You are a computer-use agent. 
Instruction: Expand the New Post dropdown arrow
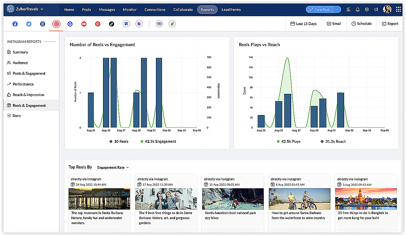(x=337, y=10)
